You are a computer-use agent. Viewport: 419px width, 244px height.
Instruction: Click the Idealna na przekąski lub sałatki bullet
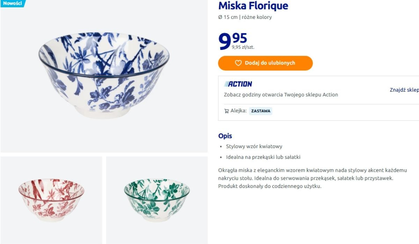pos(263,157)
